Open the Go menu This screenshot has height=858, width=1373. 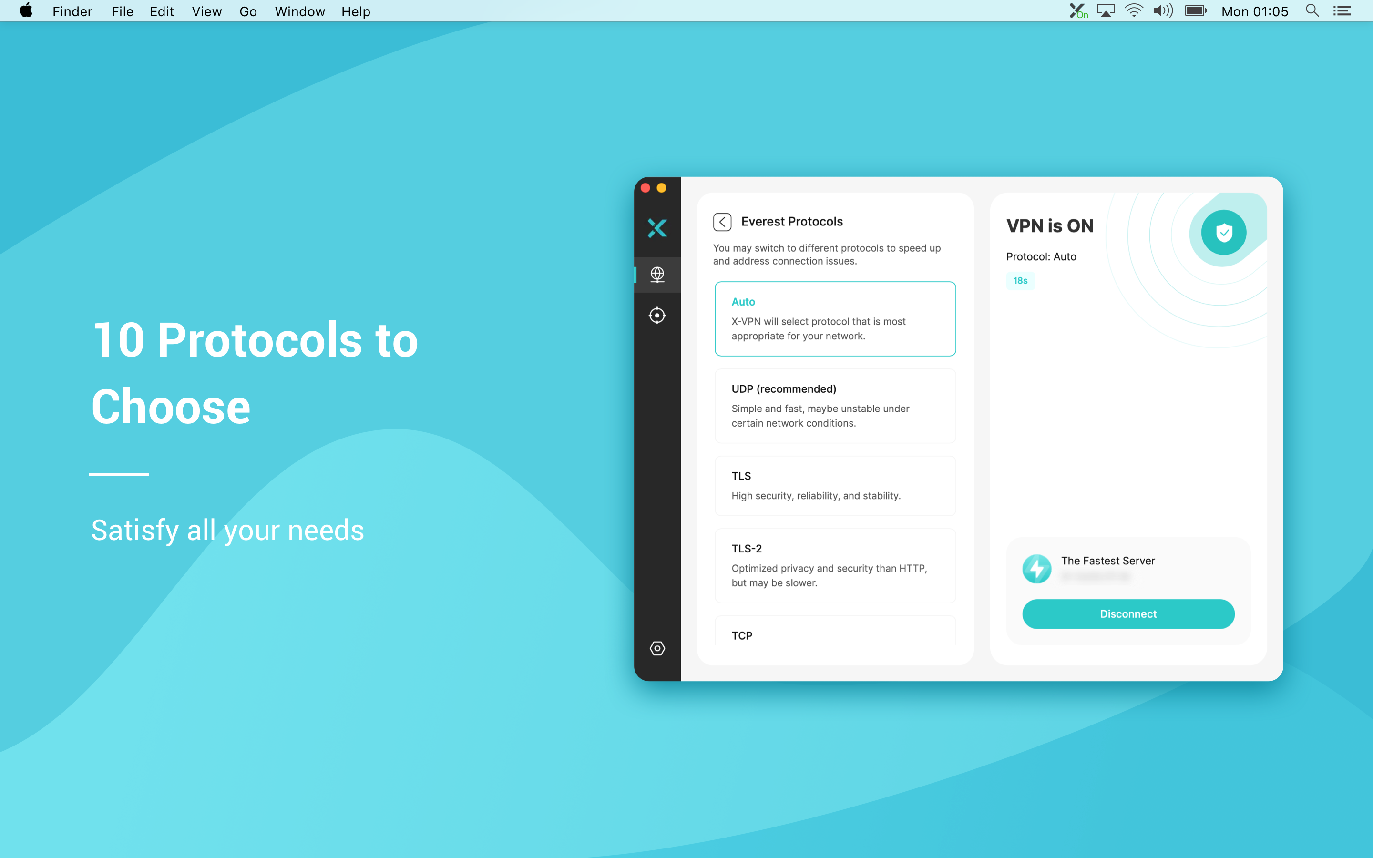tap(248, 11)
